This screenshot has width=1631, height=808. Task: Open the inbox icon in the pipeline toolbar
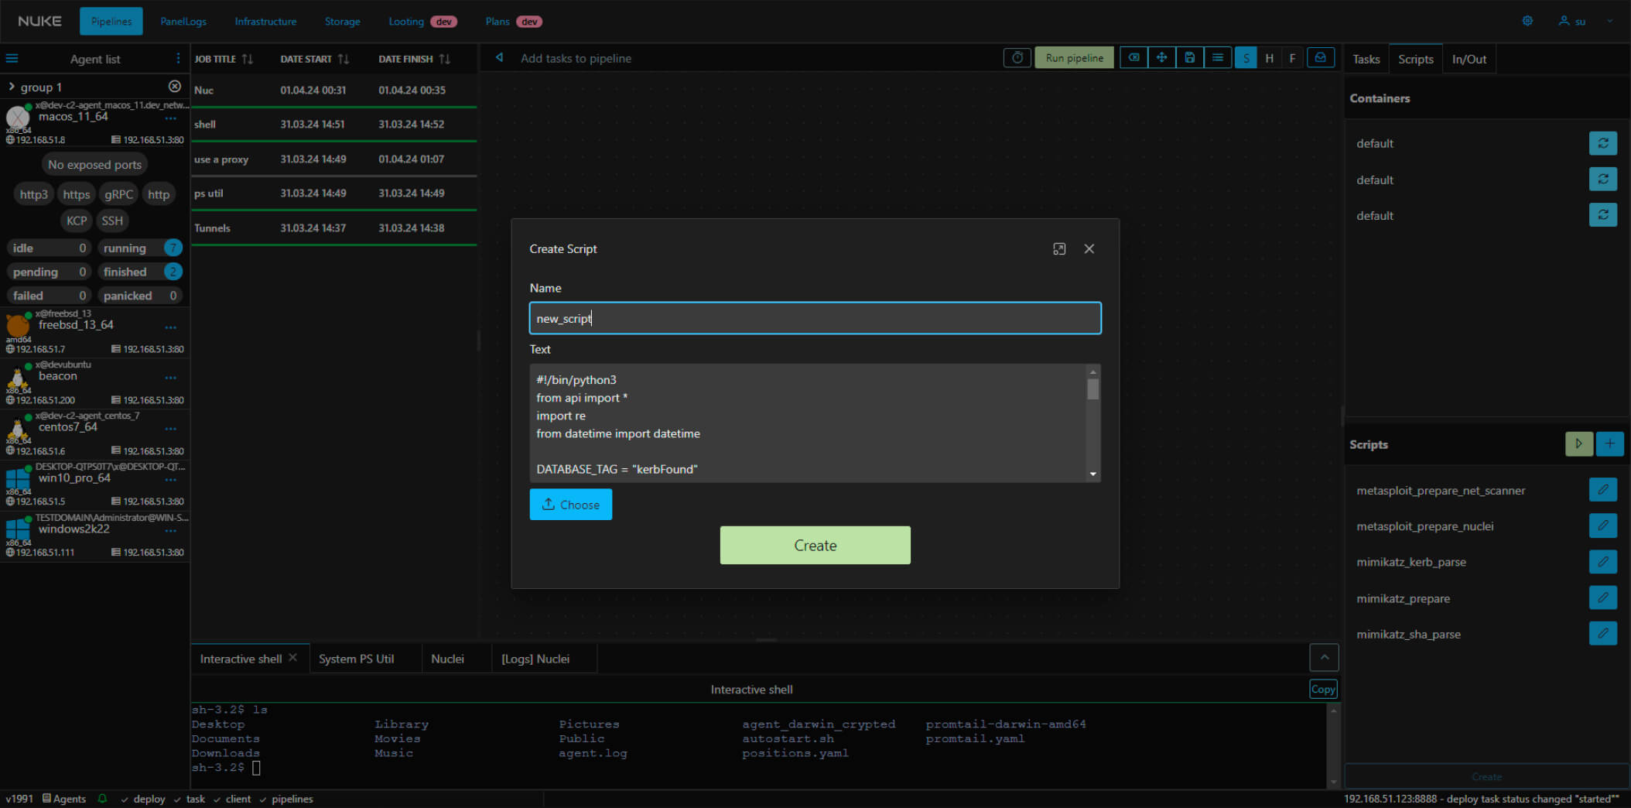[1321, 58]
